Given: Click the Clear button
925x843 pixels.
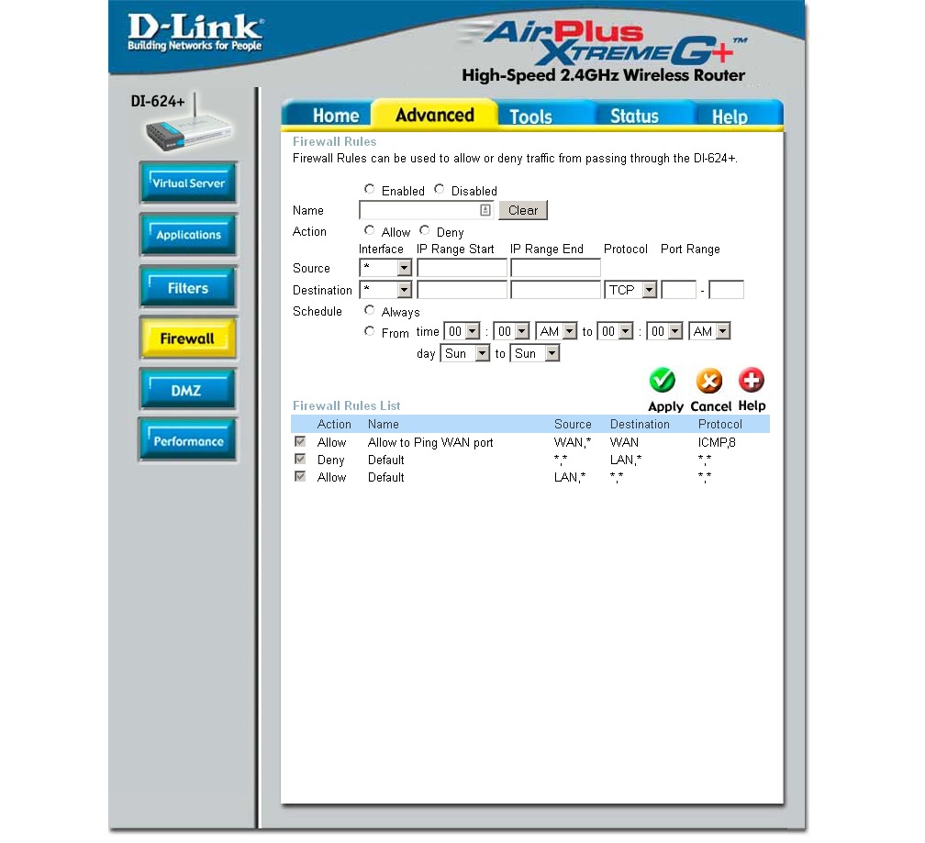Looking at the screenshot, I should 523,210.
